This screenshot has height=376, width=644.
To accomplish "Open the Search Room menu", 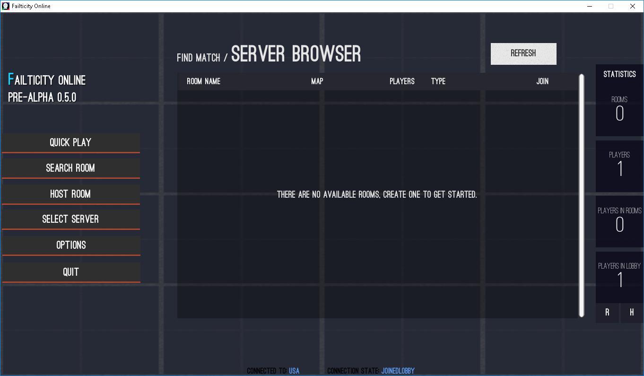I will click(x=70, y=168).
